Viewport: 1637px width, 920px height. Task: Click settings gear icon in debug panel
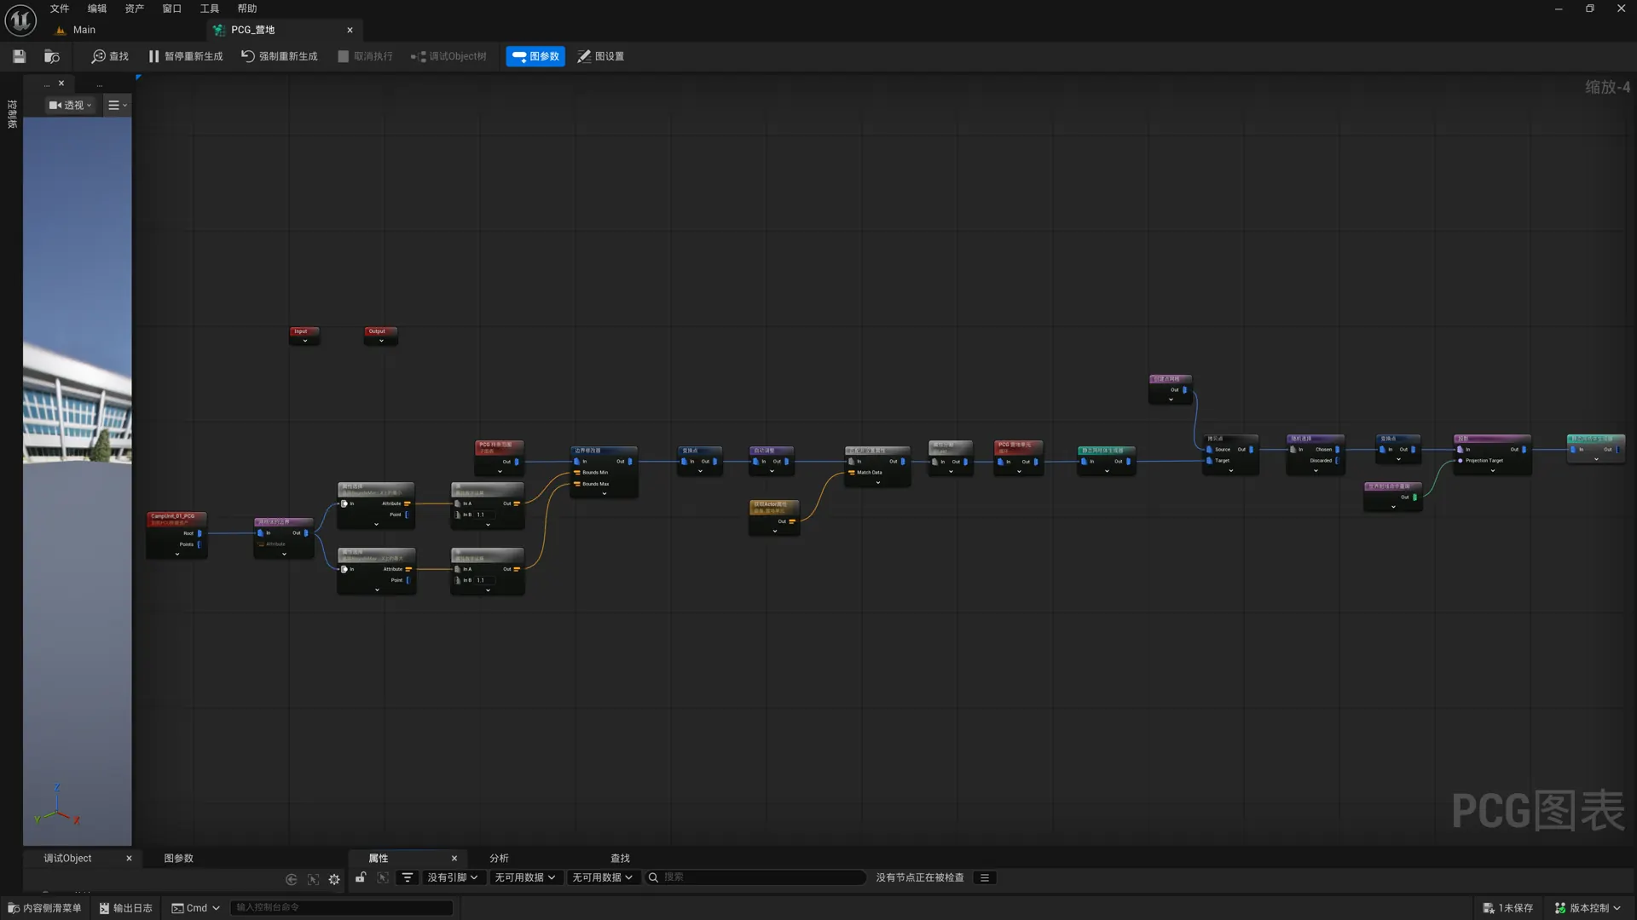tap(334, 879)
